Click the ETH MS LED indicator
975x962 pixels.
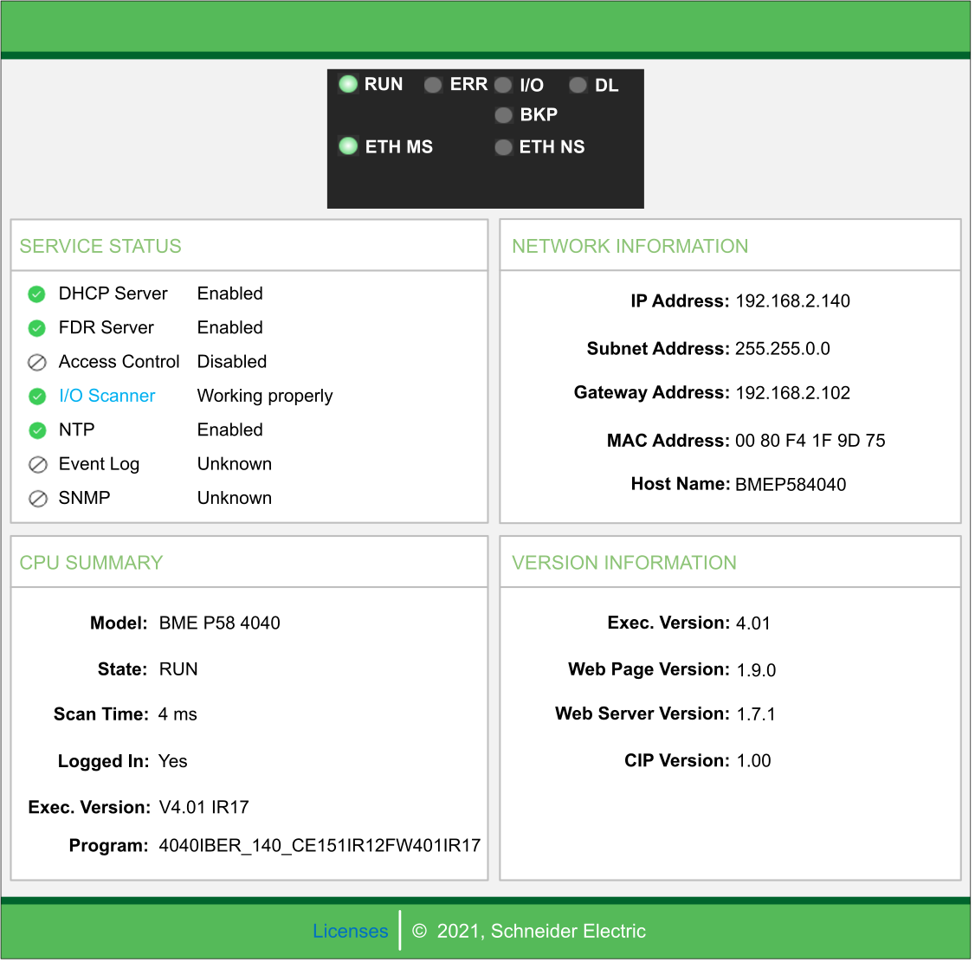(x=348, y=146)
